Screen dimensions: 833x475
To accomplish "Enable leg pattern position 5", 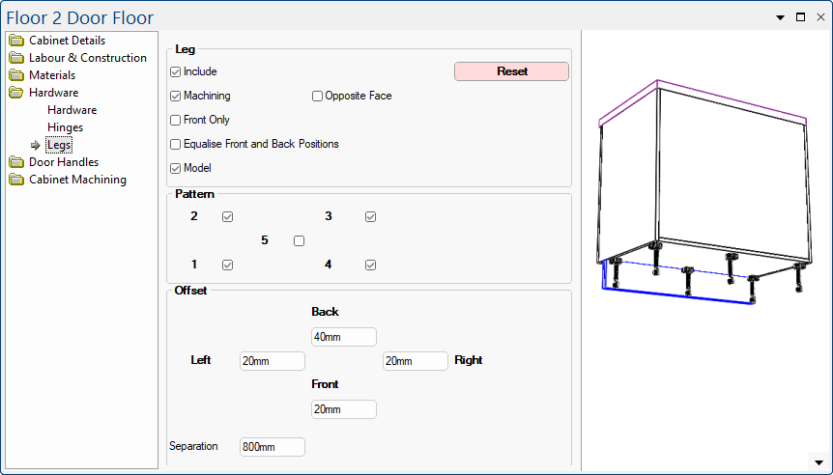I will click(299, 241).
